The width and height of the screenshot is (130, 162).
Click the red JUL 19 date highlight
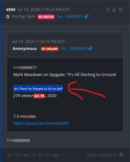coord(39,96)
